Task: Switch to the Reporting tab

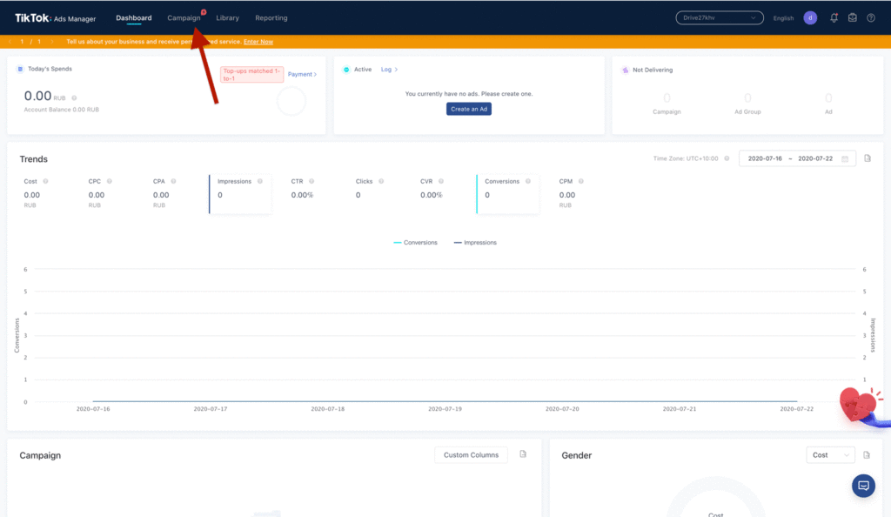Action: 271,17
